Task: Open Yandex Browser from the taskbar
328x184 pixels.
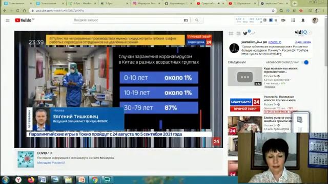Action: (x=18, y=180)
